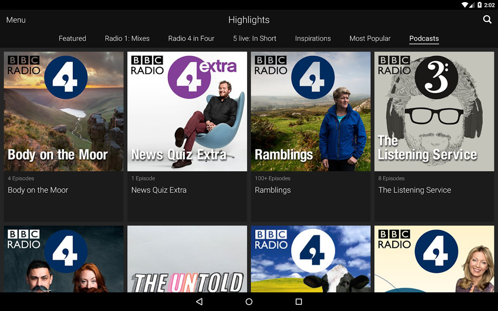498x311 pixels.
Task: Switch to the Most Popular tab
Action: pyautogui.click(x=370, y=38)
